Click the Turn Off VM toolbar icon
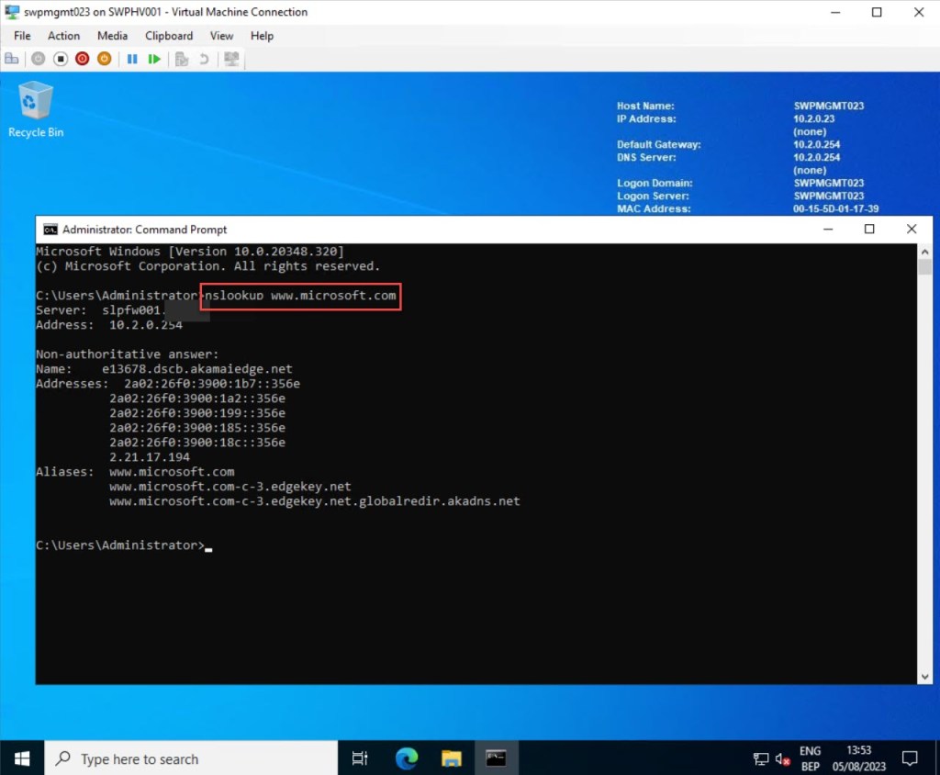The height and width of the screenshot is (775, 940). click(x=61, y=59)
